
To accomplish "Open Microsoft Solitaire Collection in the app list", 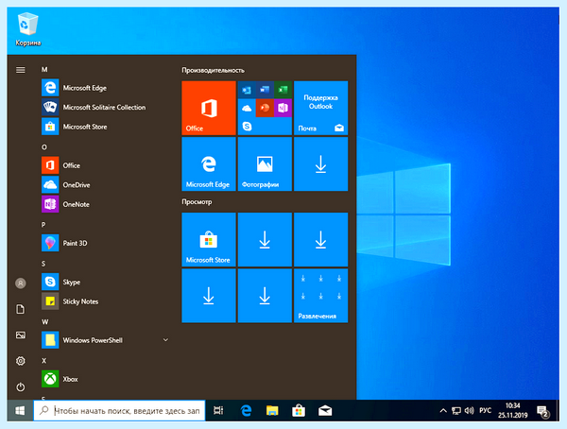I will click(x=105, y=108).
